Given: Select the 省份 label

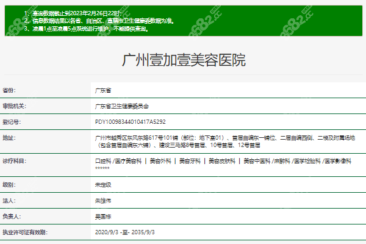Looking at the screenshot, I should [9, 90].
